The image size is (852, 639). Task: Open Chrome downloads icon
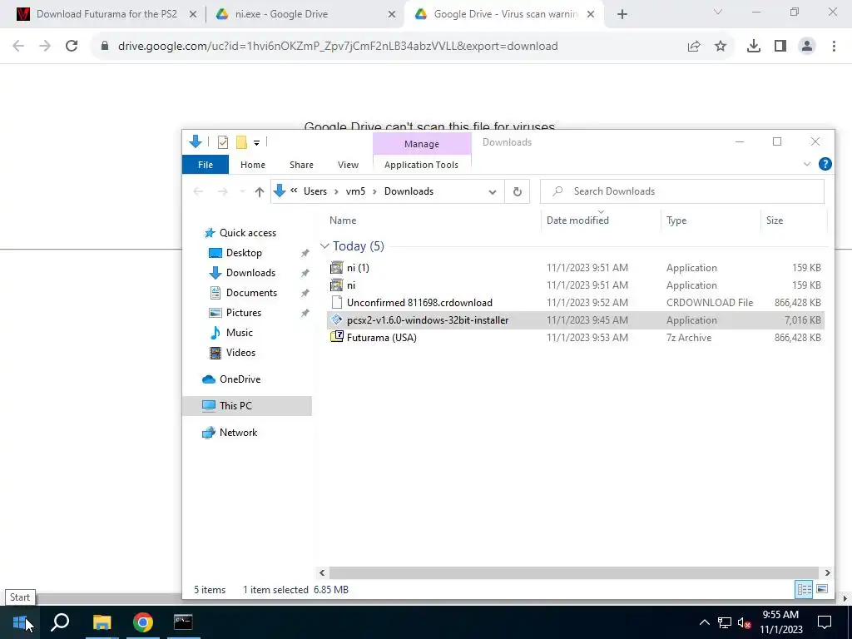pos(754,47)
